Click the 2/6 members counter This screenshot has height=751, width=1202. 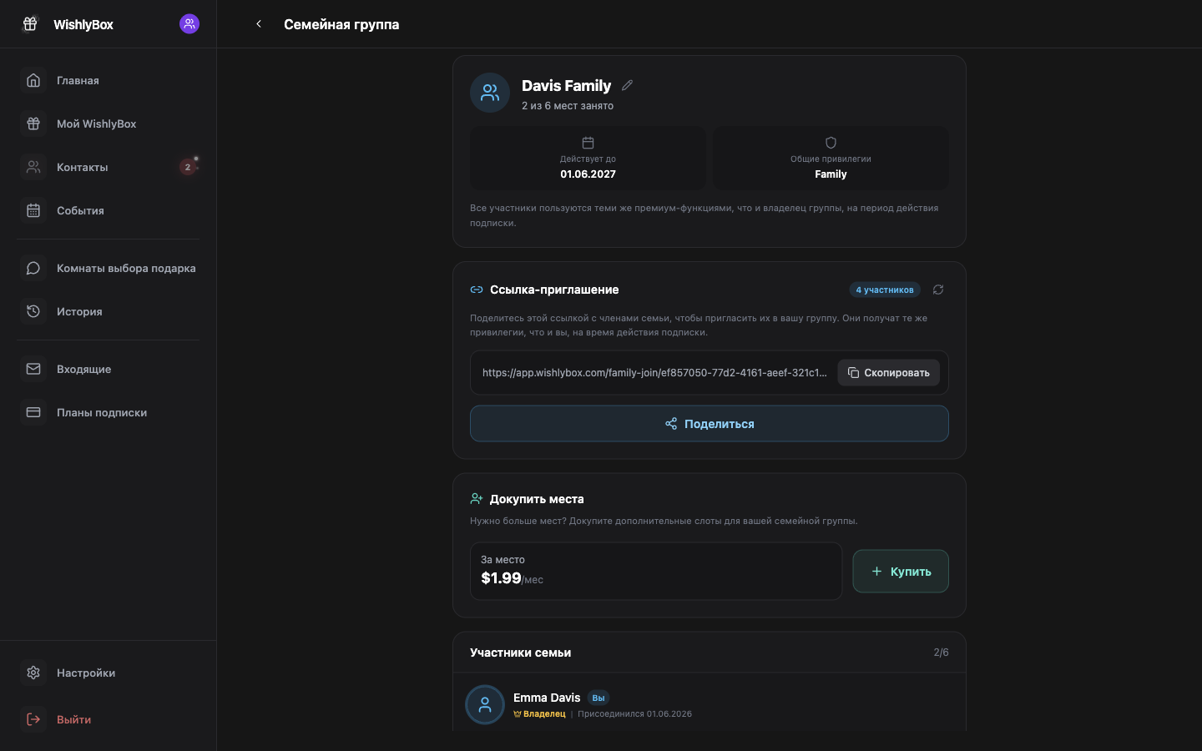click(941, 653)
